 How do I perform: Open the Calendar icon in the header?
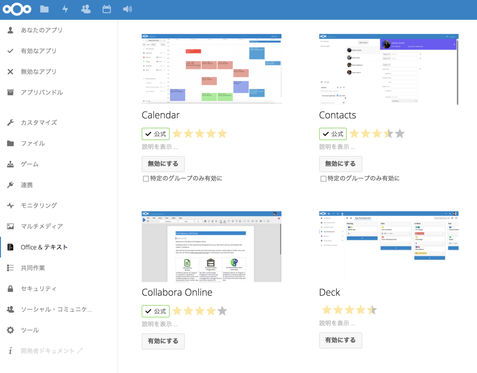tap(107, 9)
